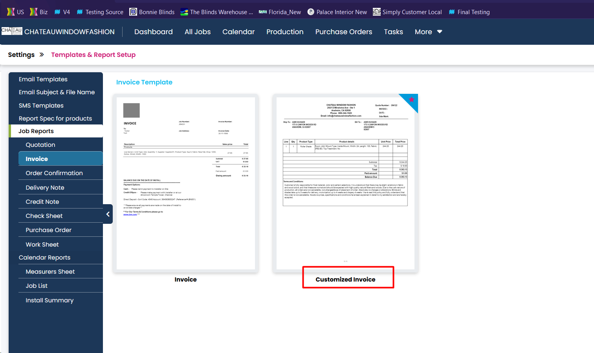This screenshot has width=594, height=353.
Task: Select the Customized Invoice template thumbnail
Action: click(x=345, y=183)
